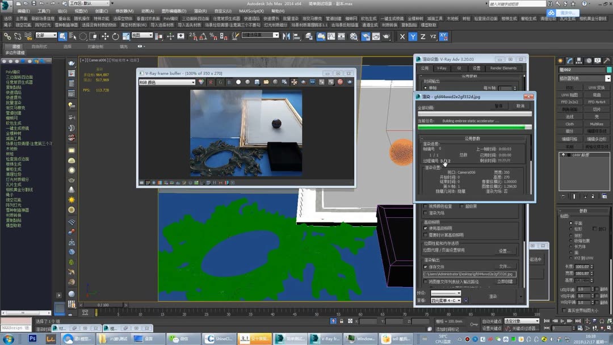613x345 pixels.
Task: Toggle the 封口 checkbox in UVW map parameters
Action: (595, 229)
